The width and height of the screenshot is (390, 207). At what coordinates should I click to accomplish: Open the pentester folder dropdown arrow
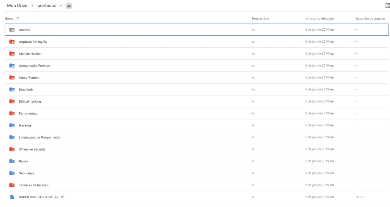[x=61, y=6]
